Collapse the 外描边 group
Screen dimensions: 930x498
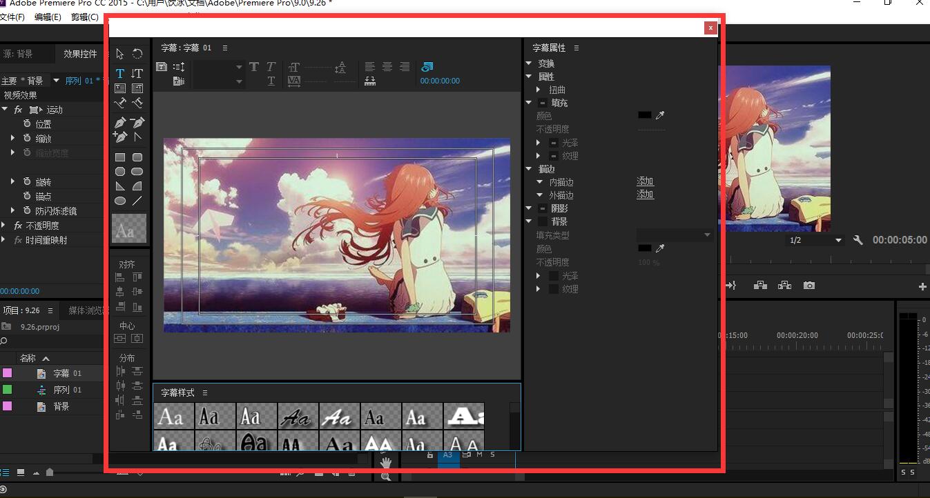coord(540,195)
